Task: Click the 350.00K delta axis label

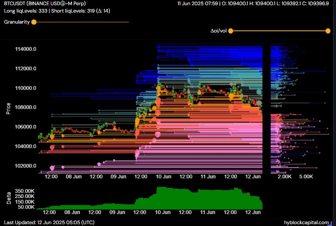Action: click(24, 191)
